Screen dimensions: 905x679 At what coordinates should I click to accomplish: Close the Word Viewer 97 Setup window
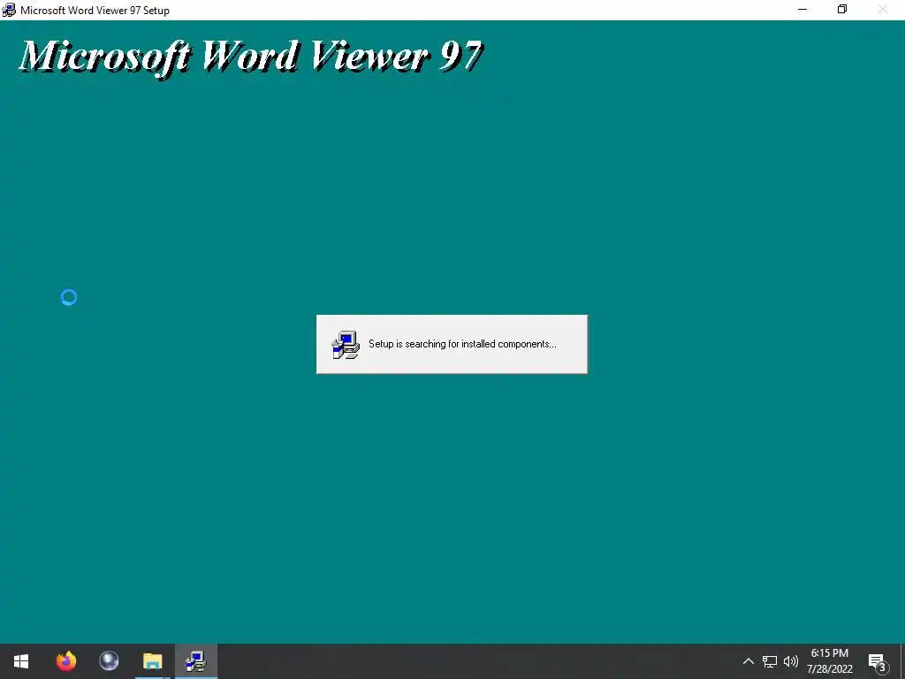coord(883,9)
